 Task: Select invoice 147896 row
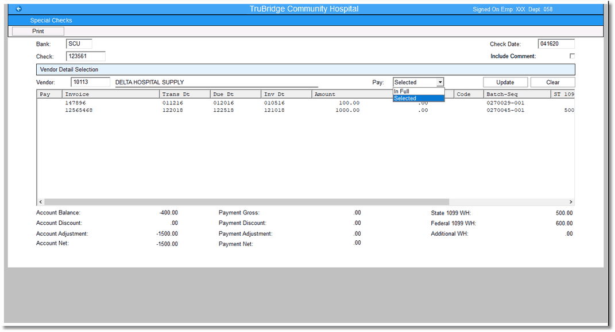coord(305,103)
